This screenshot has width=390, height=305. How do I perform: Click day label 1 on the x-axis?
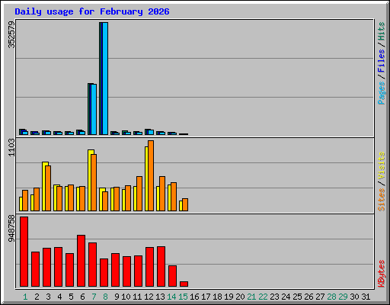click(25, 297)
